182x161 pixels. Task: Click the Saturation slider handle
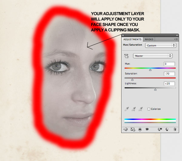pyautogui.click(x=132, y=80)
